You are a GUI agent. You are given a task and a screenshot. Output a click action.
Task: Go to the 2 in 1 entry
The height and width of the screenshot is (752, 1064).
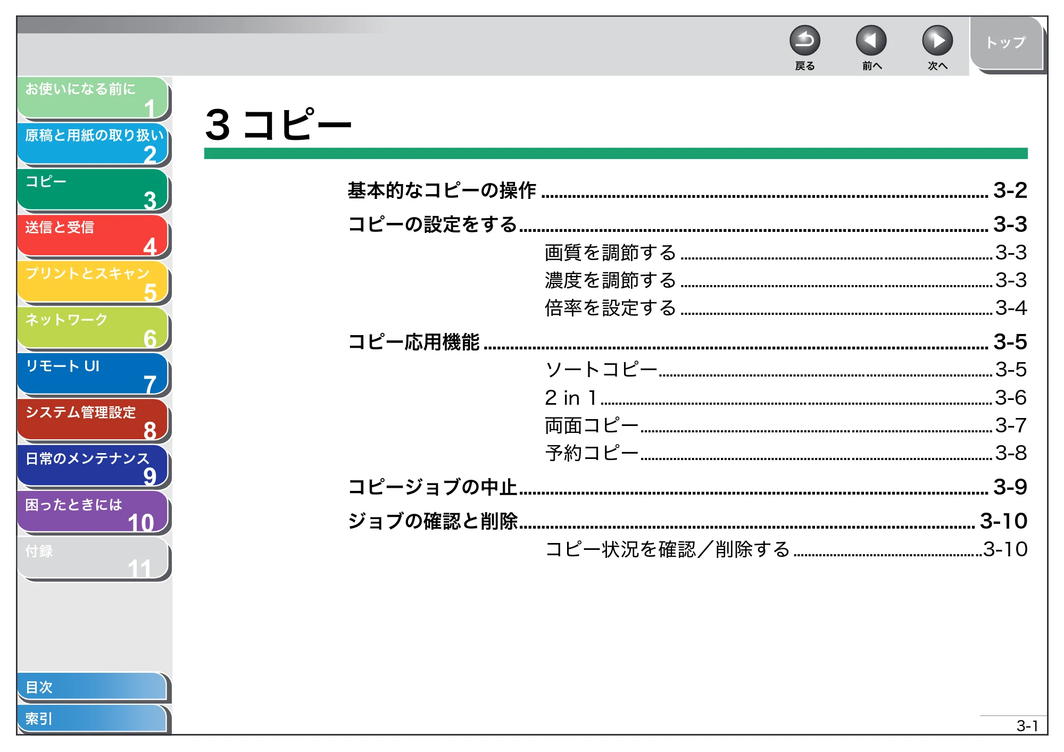tap(570, 398)
